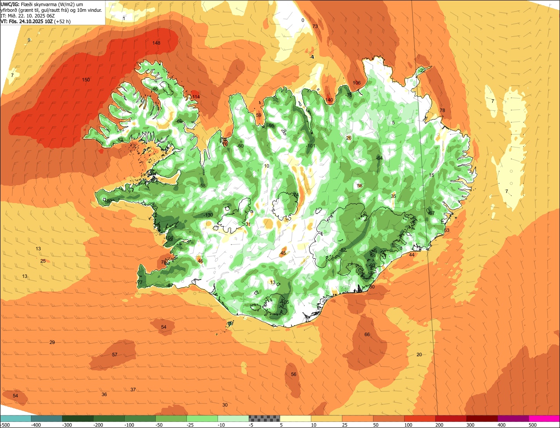Click the flux value 45 in central highlands
The width and height of the screenshot is (560, 428).
click(x=283, y=253)
